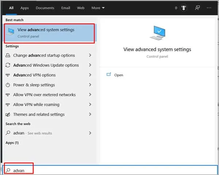This screenshot has width=219, height=175.
Task: Click VPN icon beside Allow VPN while roaming
Action: [x=8, y=105]
